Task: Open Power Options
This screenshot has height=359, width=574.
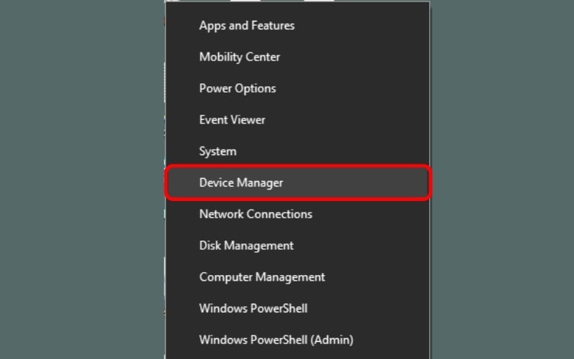Action: (298, 88)
